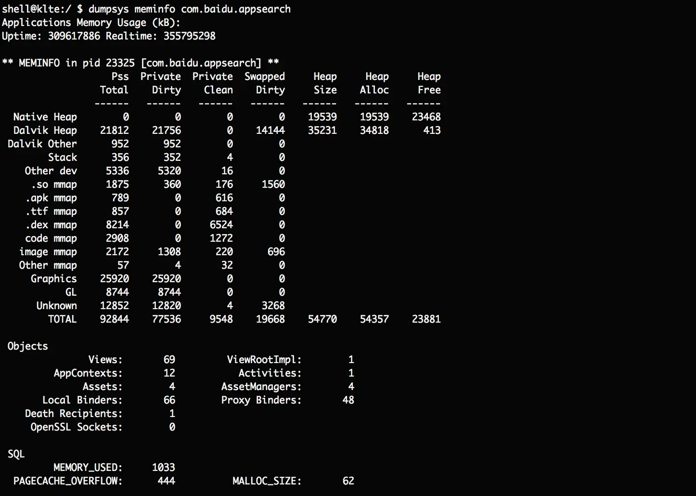The image size is (696, 496).
Task: Click Other dev Private Dirty value 5320
Action: pos(169,171)
